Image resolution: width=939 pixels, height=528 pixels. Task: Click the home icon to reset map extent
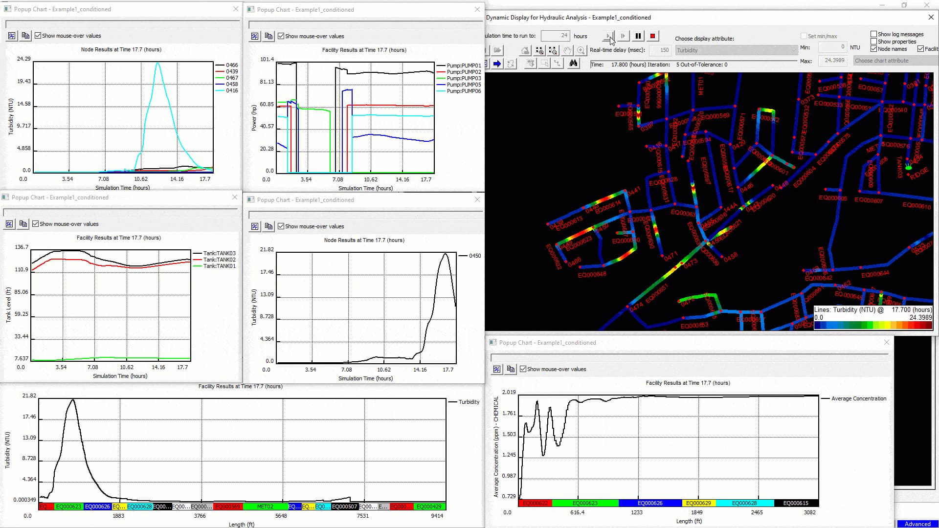point(525,50)
